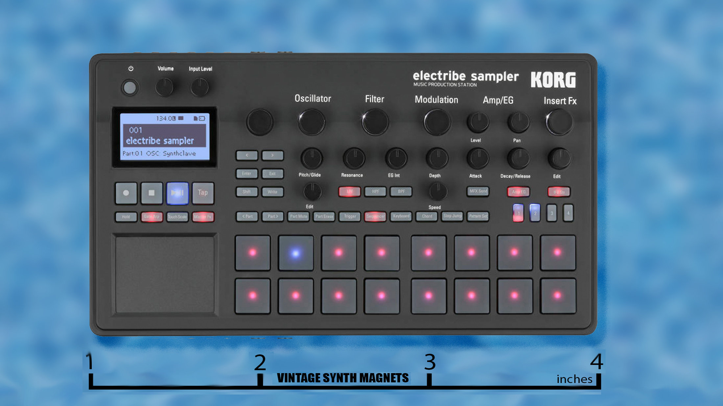Click the Depth knob
Screen dimensions: 723x406
(x=437, y=158)
